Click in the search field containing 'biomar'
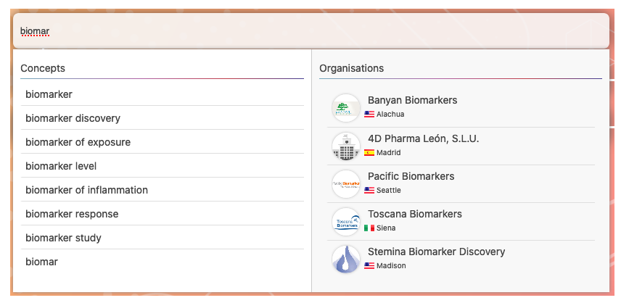The image size is (629, 303). tap(312, 31)
